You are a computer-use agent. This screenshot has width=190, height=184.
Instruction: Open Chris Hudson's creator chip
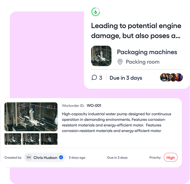(x=45, y=157)
